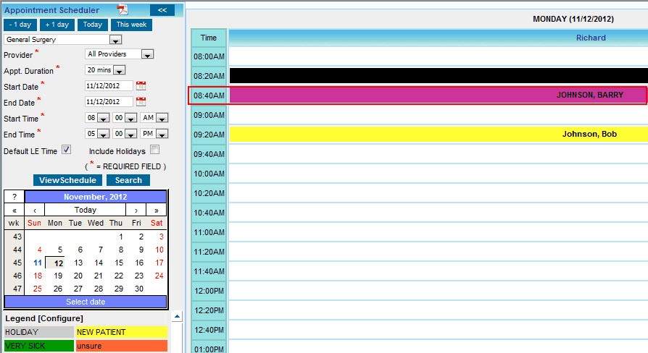This screenshot has width=648, height=353.
Task: Select the NEW PATIENT yellow legend swatch
Action: tap(121, 332)
